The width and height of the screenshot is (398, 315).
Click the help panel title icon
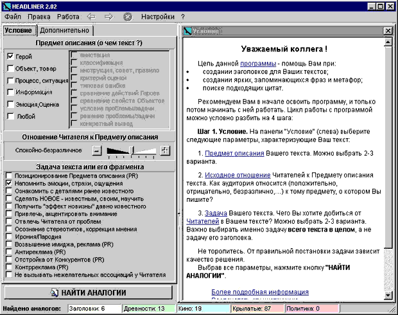click(187, 31)
